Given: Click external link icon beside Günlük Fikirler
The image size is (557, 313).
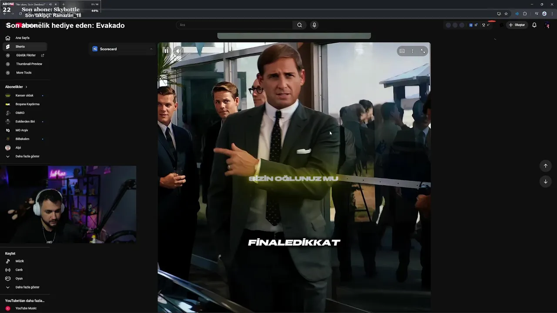Looking at the screenshot, I should click(x=43, y=55).
